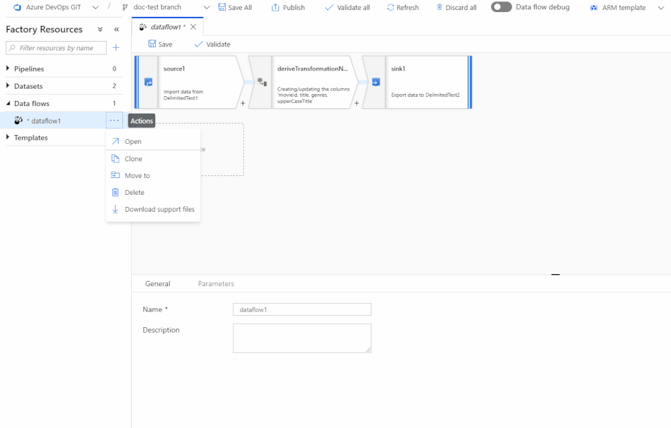Click the Name input field
The width and height of the screenshot is (671, 428).
[302, 310]
